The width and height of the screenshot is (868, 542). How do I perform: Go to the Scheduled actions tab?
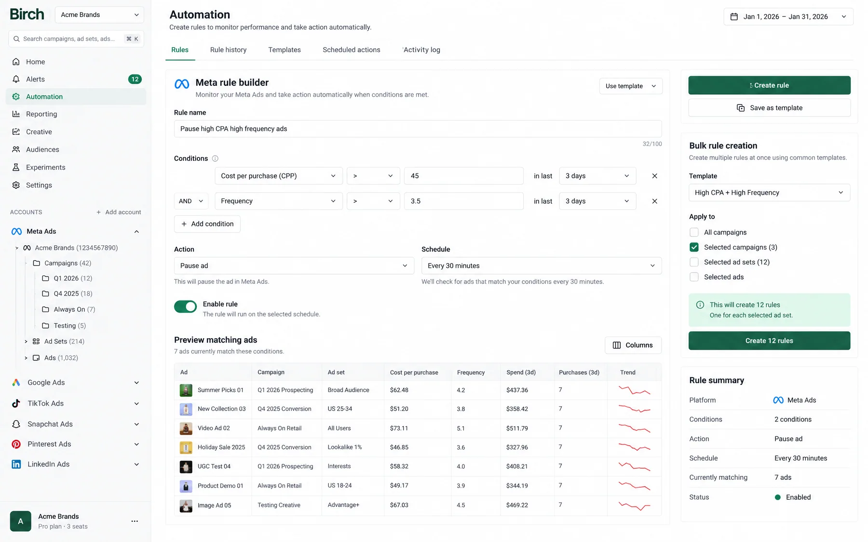(x=352, y=50)
